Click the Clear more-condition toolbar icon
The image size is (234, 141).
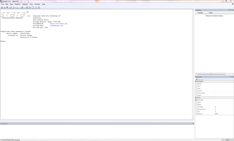coord(36,7)
